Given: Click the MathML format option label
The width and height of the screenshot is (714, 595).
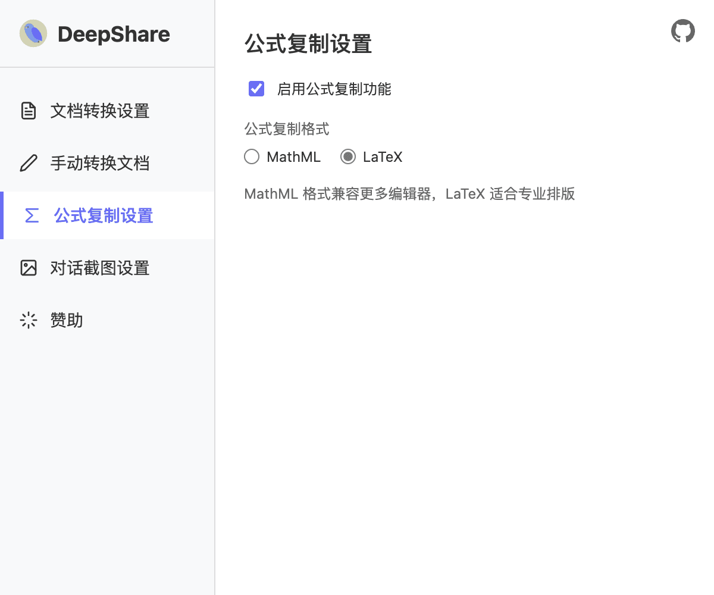Looking at the screenshot, I should coord(293,156).
